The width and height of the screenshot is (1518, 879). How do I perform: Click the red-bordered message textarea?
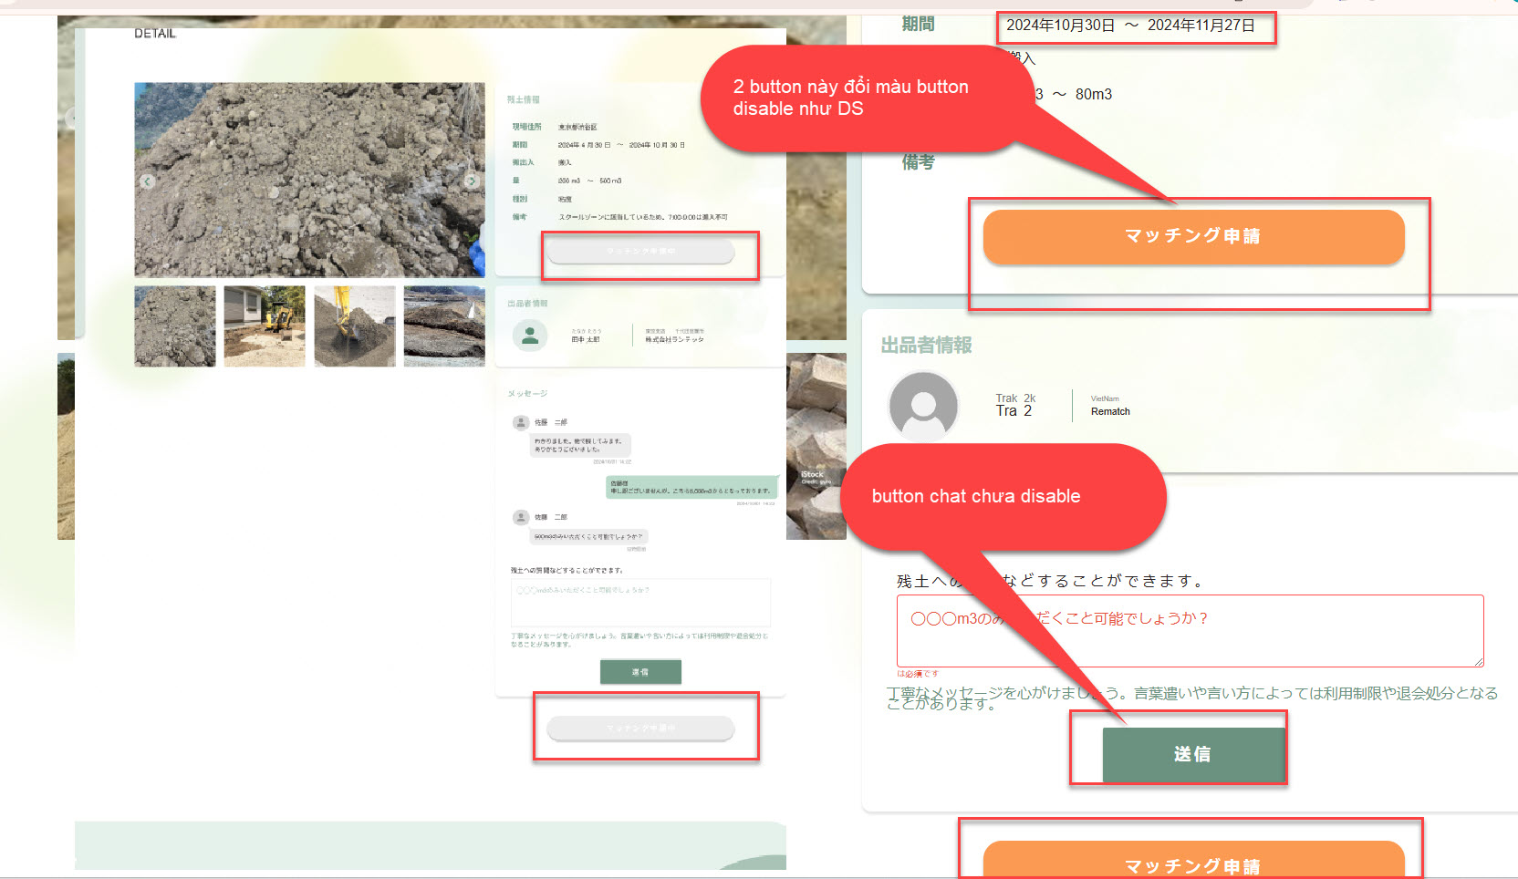point(1190,631)
